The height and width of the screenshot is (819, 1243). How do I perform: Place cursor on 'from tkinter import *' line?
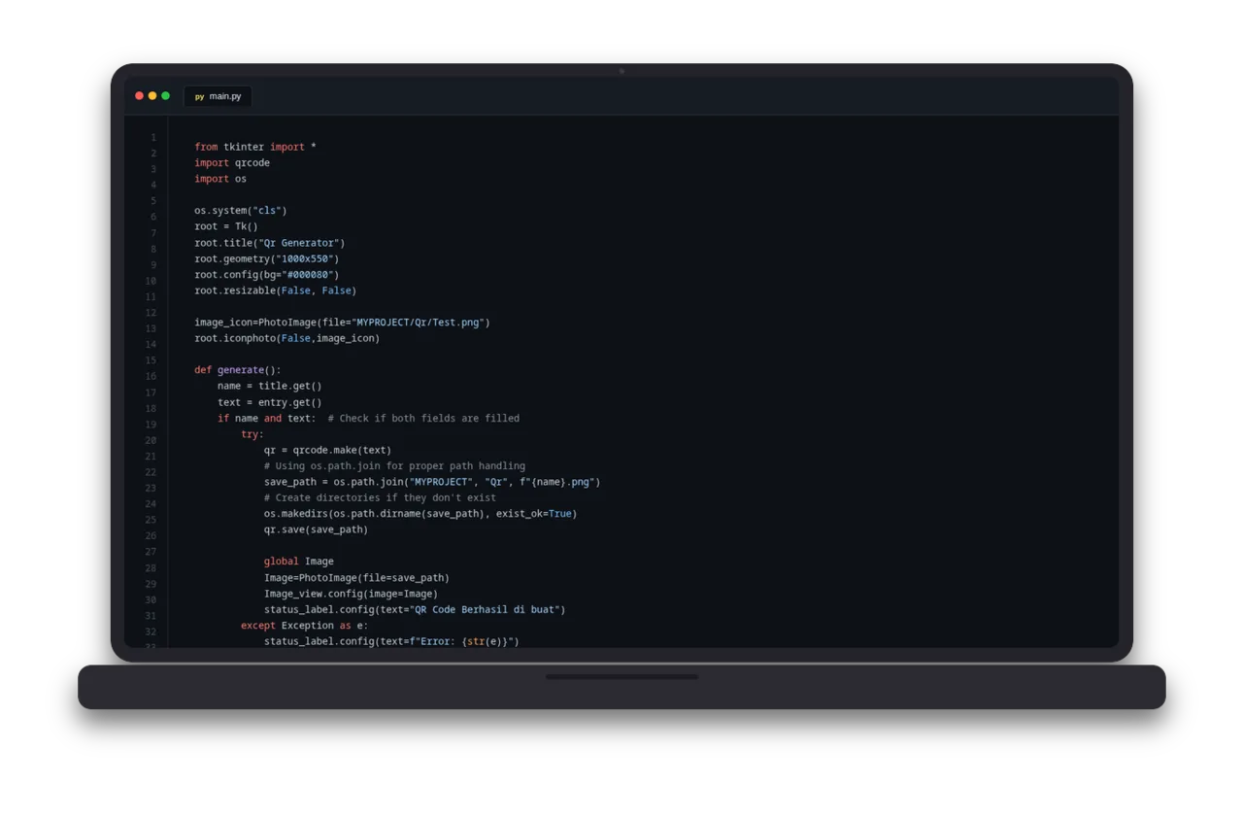(255, 147)
